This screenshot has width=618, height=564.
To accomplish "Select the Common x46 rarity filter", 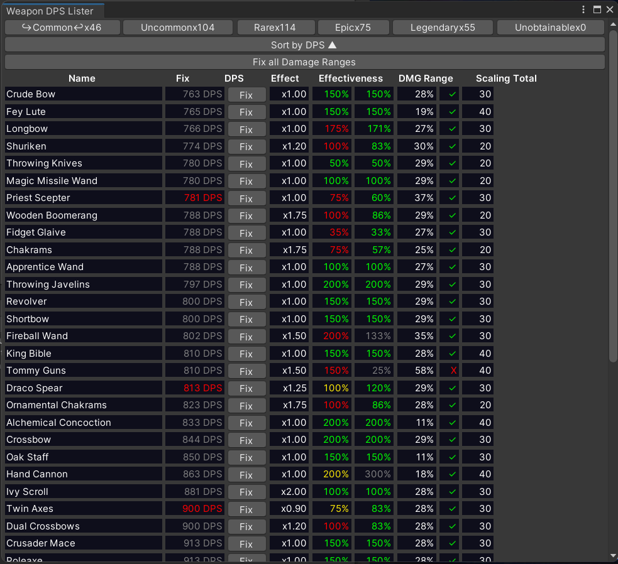I will (62, 28).
